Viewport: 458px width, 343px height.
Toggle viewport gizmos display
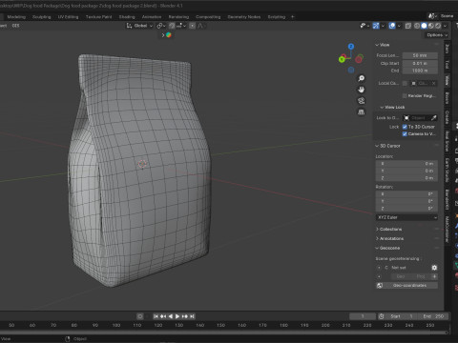coord(376,26)
